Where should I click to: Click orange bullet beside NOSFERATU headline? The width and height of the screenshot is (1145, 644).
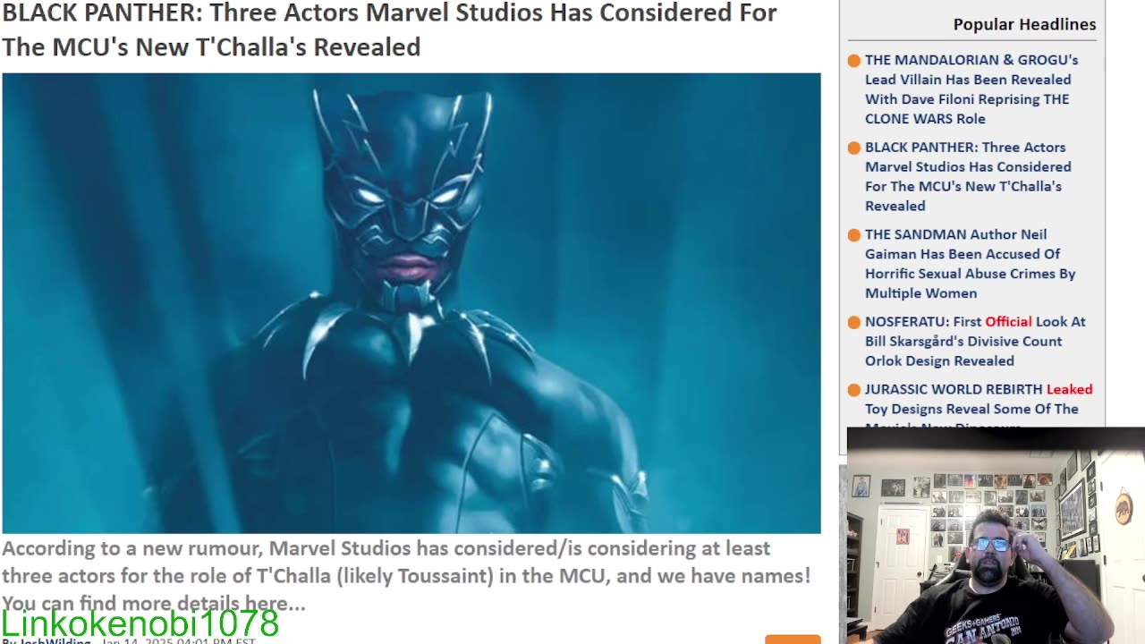coord(854,323)
